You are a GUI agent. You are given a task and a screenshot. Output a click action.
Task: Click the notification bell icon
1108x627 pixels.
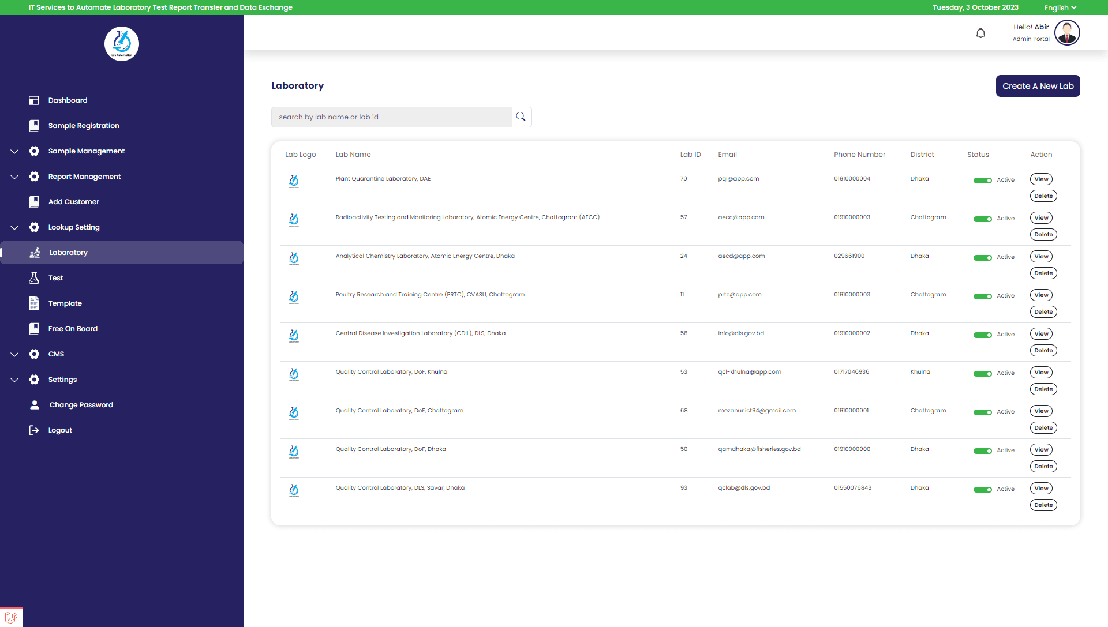(x=980, y=33)
